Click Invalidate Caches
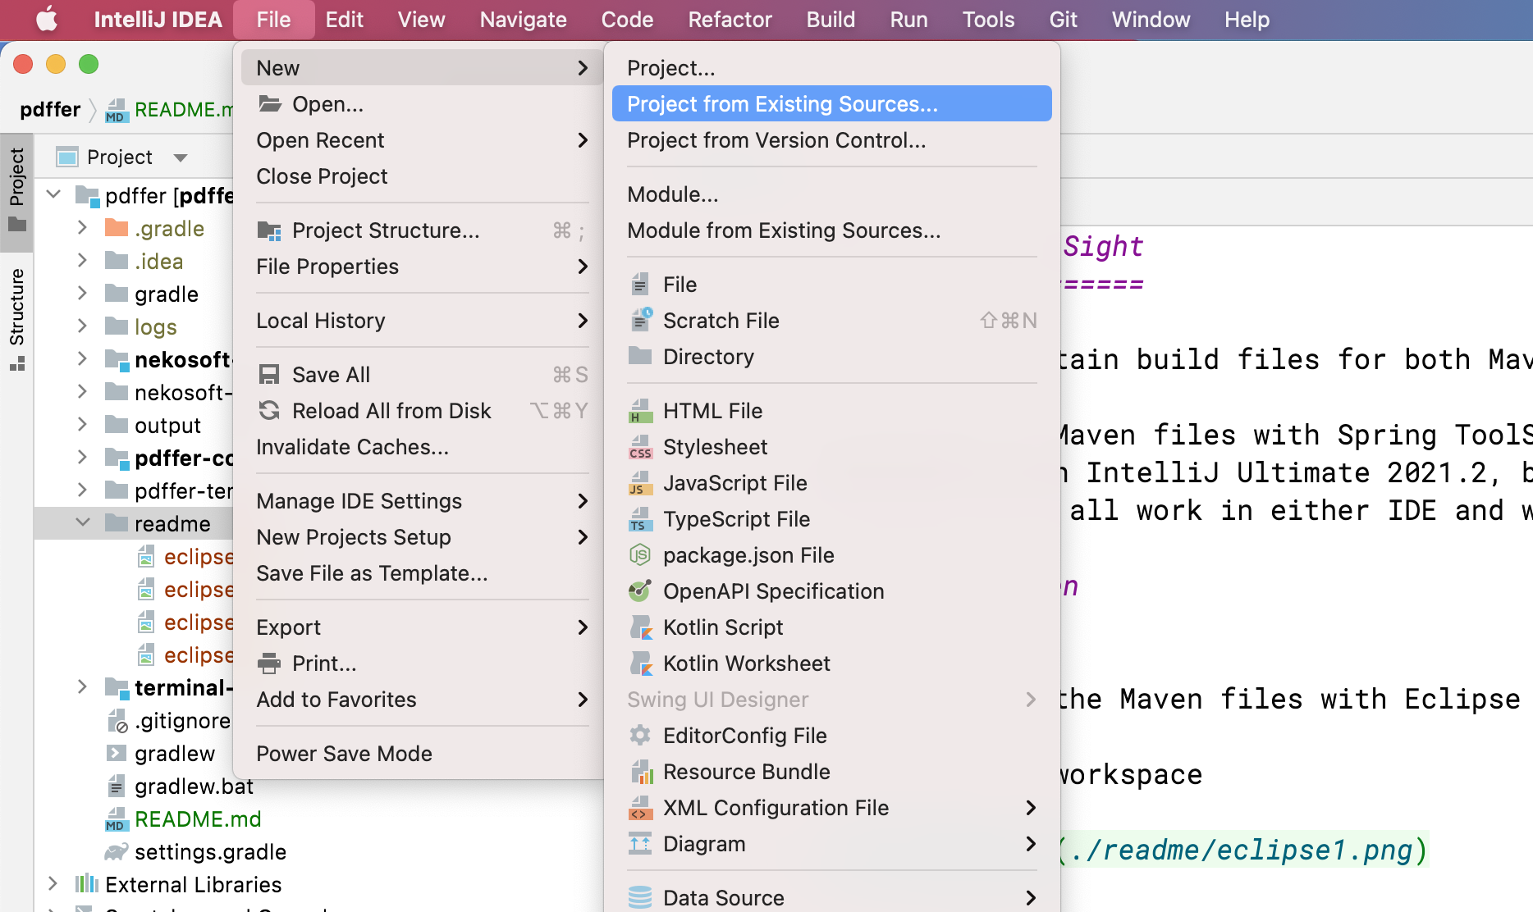The width and height of the screenshot is (1533, 912). [352, 447]
